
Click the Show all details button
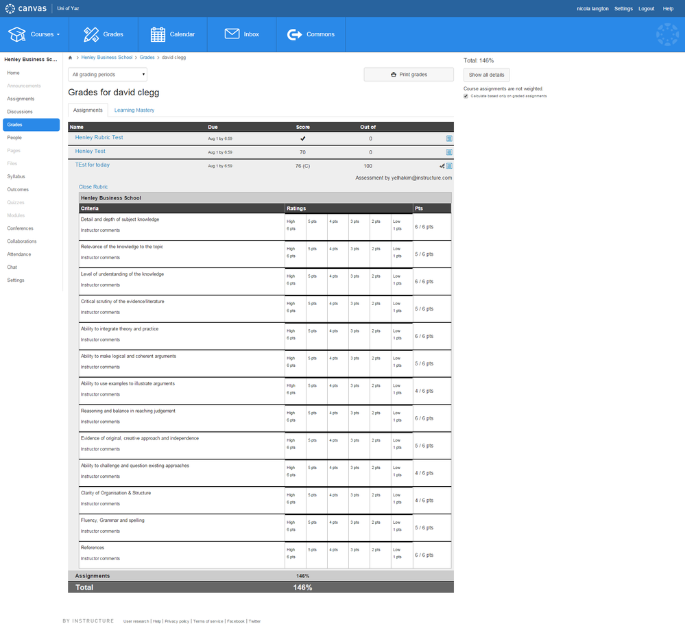coord(486,75)
